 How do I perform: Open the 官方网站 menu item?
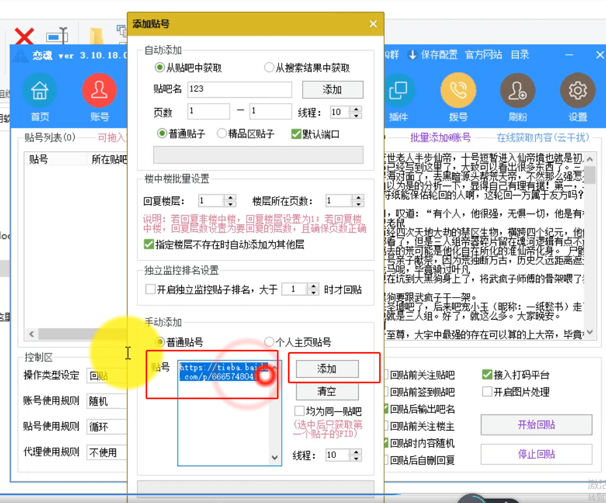point(483,55)
